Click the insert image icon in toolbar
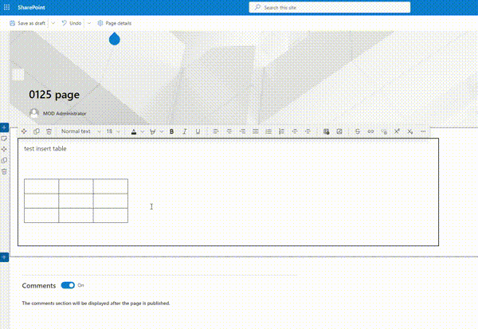The image size is (478, 329). (339, 131)
